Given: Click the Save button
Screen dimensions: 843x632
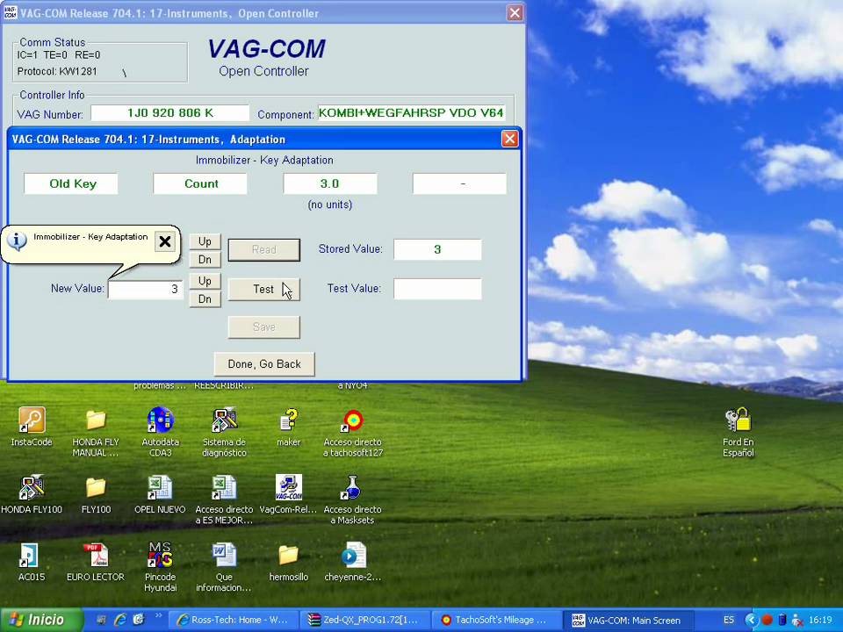Looking at the screenshot, I should pyautogui.click(x=264, y=327).
